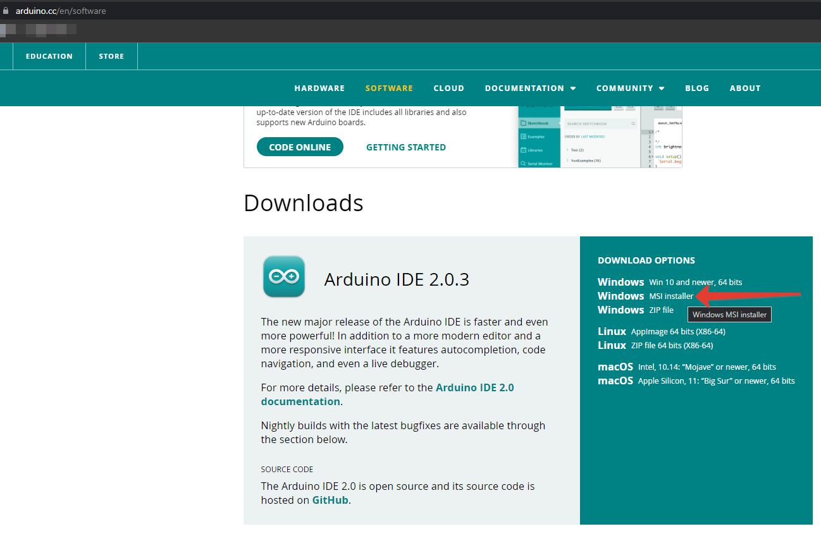821x536 pixels.
Task: Click the Code Online button
Action: (x=300, y=147)
